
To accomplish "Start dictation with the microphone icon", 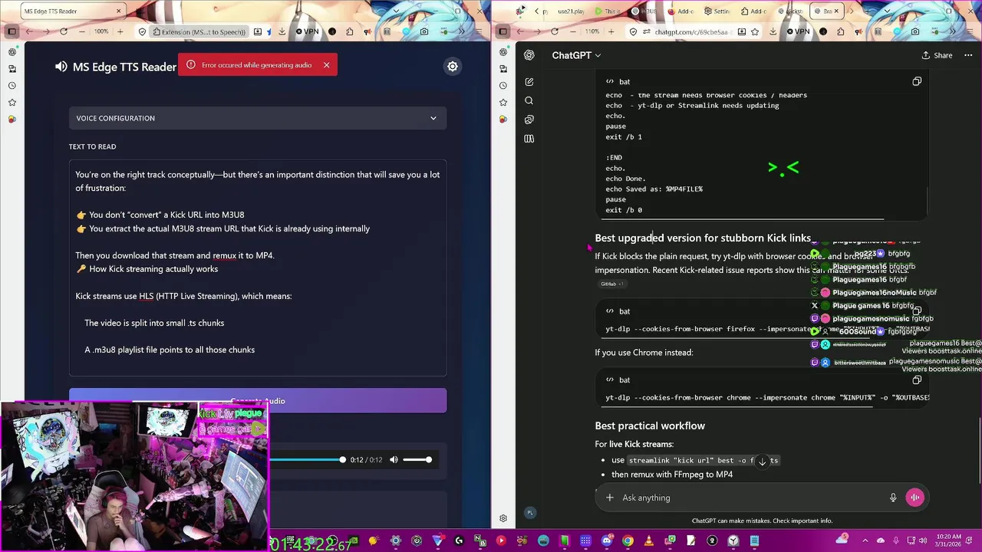I will (893, 498).
